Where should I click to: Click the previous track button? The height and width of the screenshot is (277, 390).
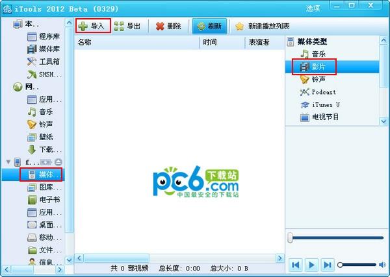(296, 265)
